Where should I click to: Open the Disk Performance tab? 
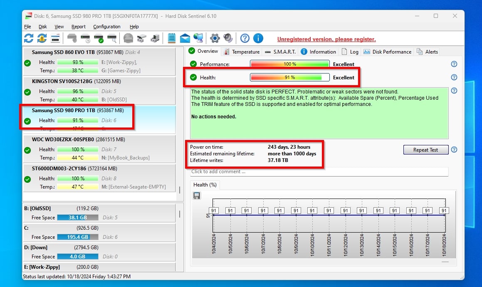pyautogui.click(x=388, y=52)
